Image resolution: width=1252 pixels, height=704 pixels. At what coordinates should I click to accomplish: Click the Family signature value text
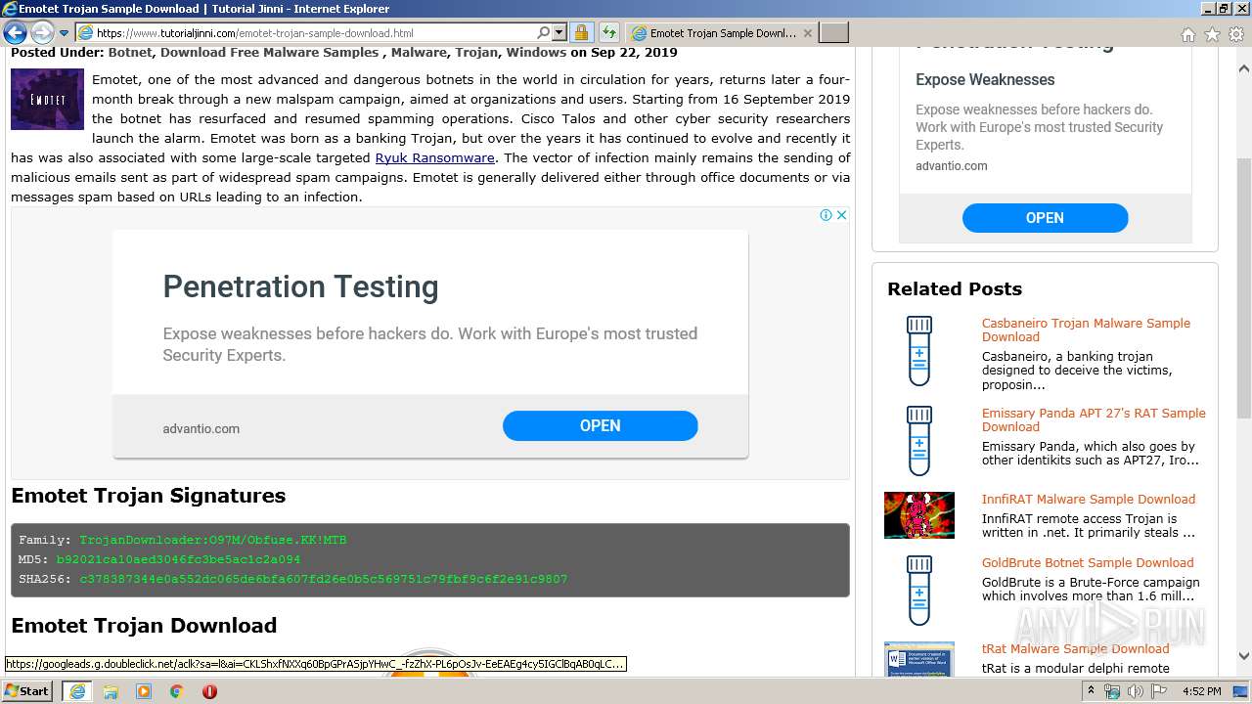tap(213, 540)
